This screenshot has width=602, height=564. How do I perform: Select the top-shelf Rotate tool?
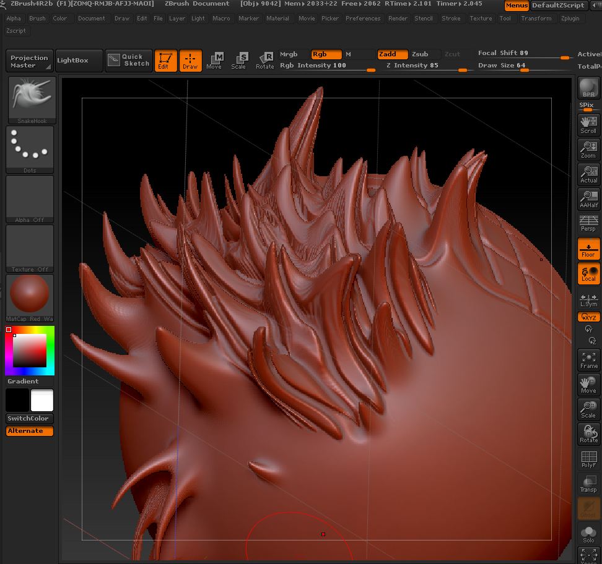tap(265, 61)
